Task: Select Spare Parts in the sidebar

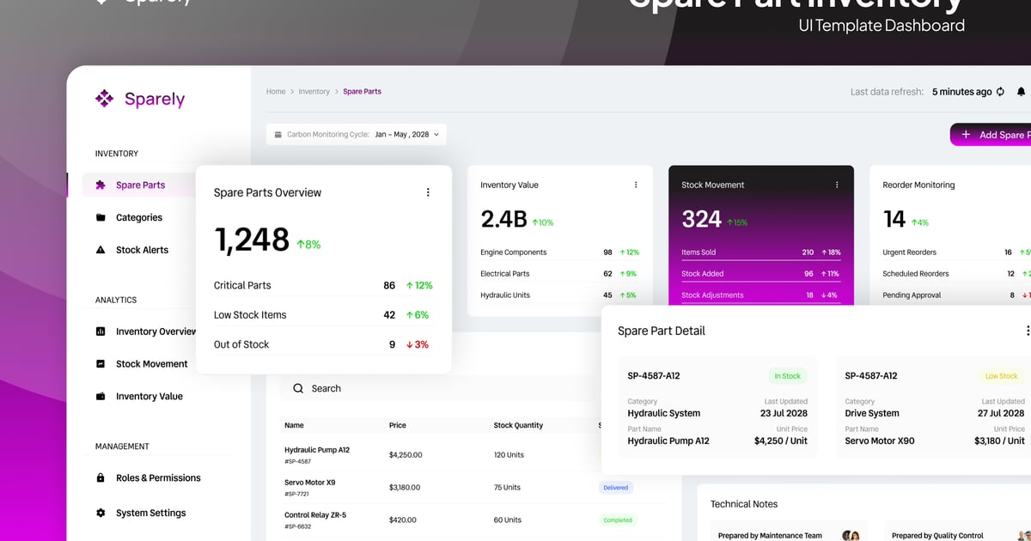Action: click(140, 185)
